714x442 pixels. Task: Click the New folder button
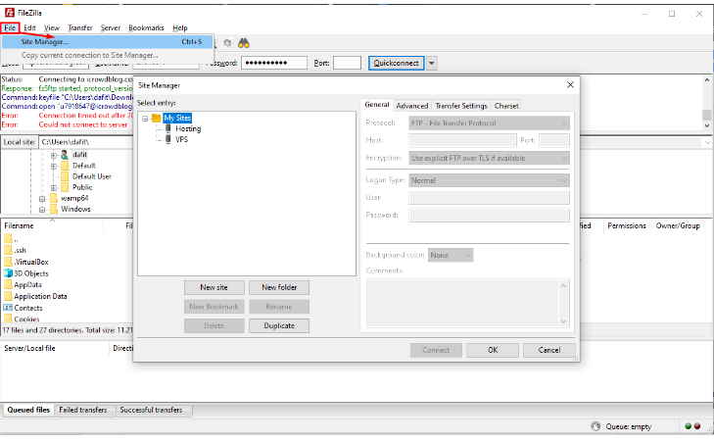pyautogui.click(x=279, y=287)
